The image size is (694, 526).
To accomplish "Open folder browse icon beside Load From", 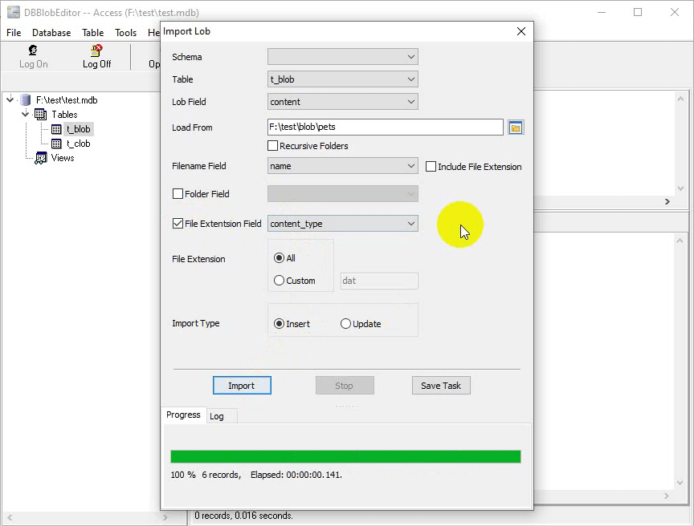I will click(x=516, y=128).
